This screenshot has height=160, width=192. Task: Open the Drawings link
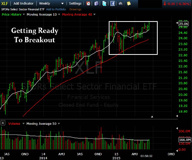coord(75,9)
